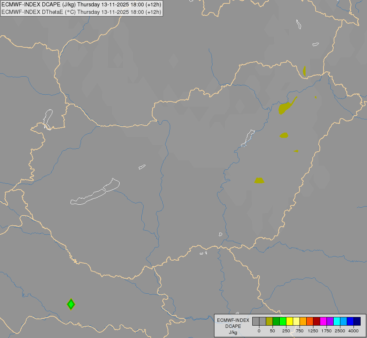Click the legend value 4000
The height and width of the screenshot is (338, 367).
(354, 331)
